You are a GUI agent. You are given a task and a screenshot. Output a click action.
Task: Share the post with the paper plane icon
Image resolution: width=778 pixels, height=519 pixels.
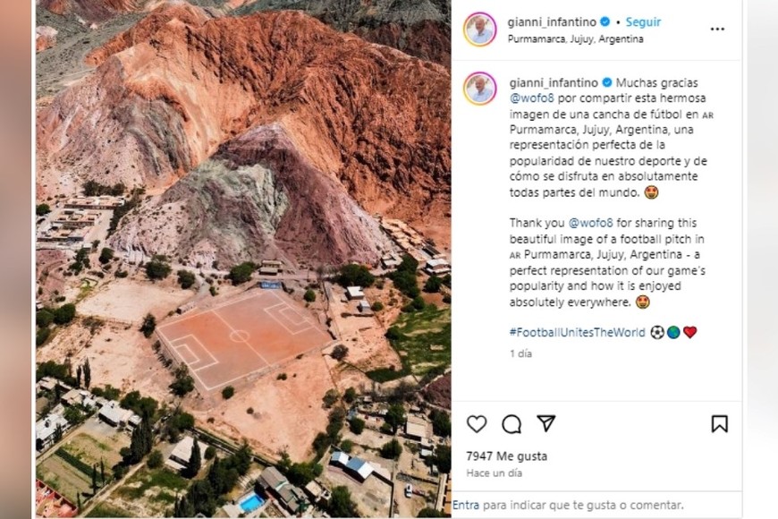point(545,423)
